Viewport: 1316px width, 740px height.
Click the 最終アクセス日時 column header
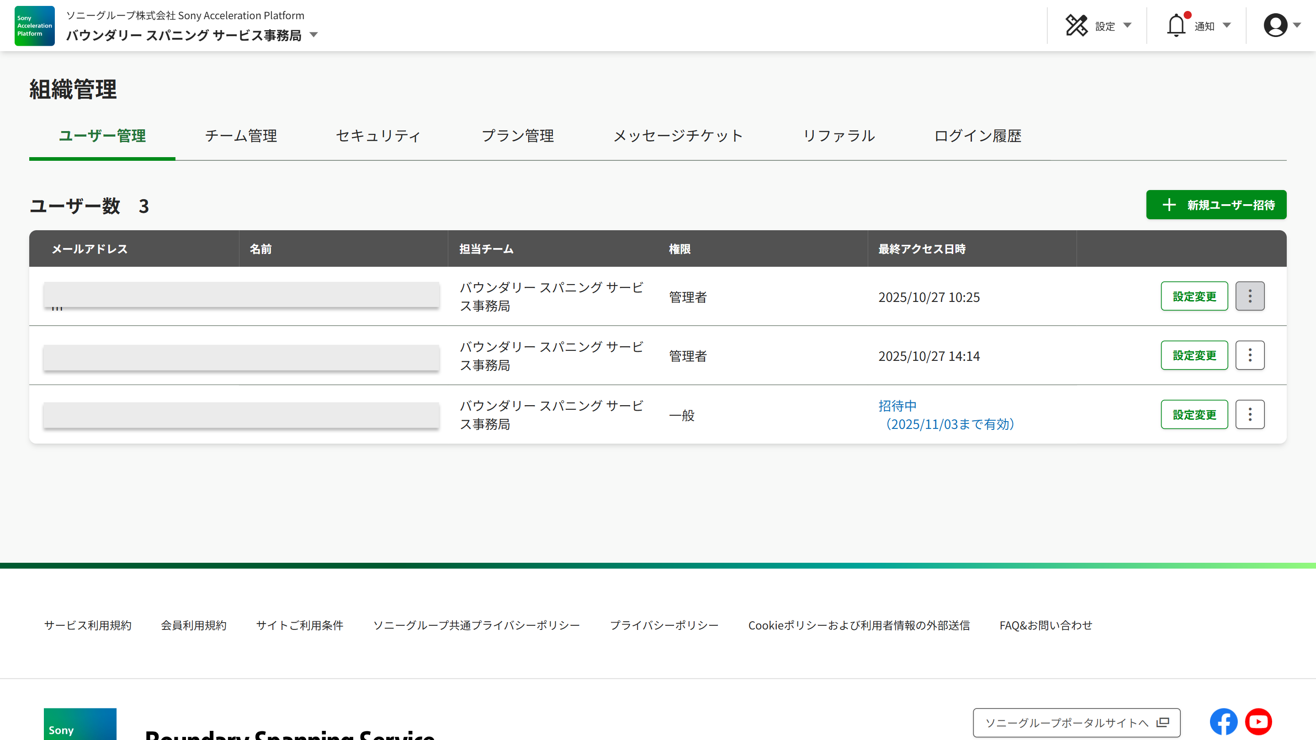pos(922,248)
